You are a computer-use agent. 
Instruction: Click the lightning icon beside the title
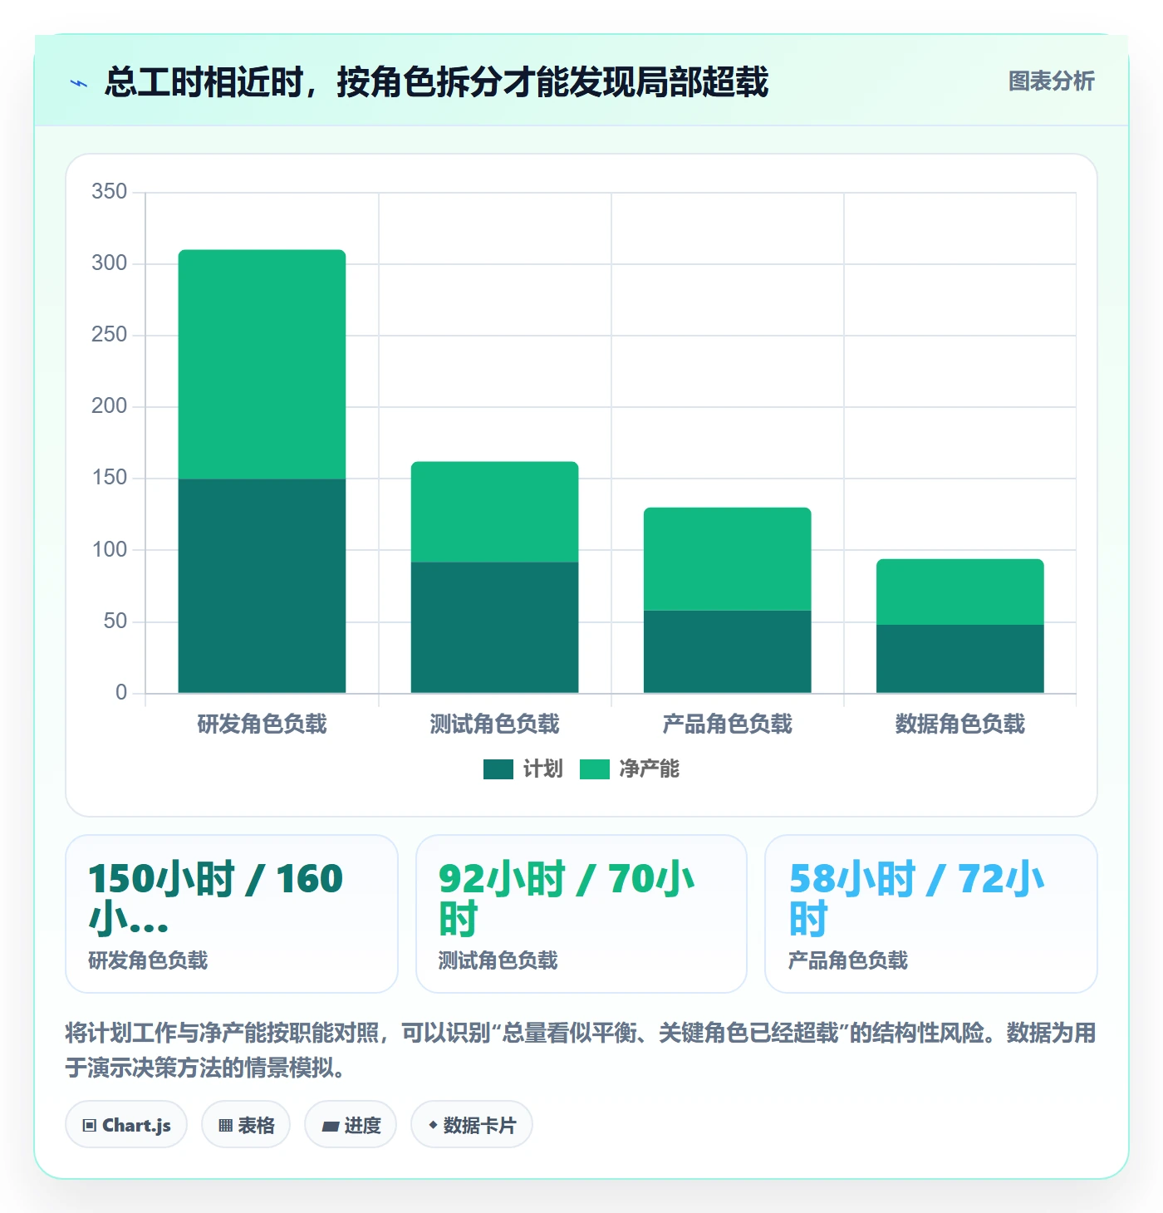point(79,83)
